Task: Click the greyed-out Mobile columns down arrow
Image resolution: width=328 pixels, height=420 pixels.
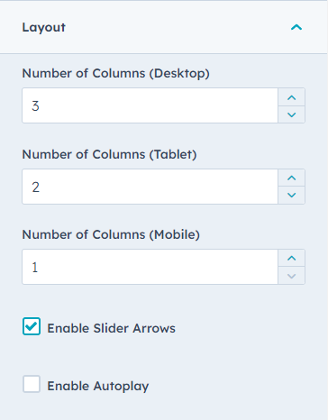Action: tap(291, 276)
